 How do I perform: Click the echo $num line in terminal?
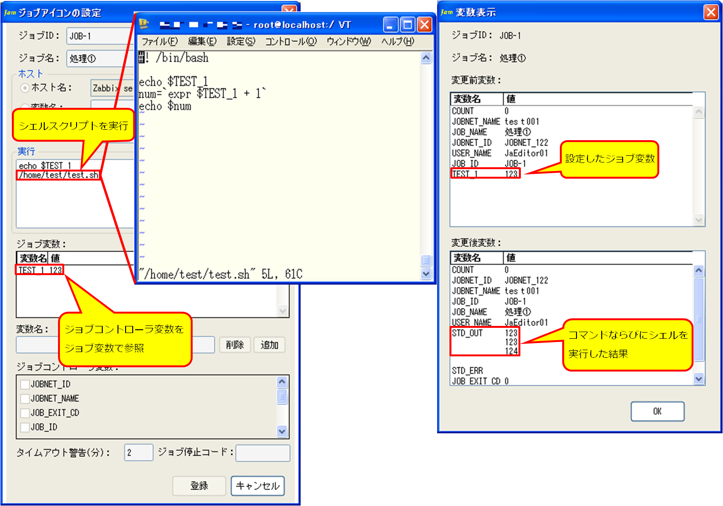pyautogui.click(x=165, y=106)
